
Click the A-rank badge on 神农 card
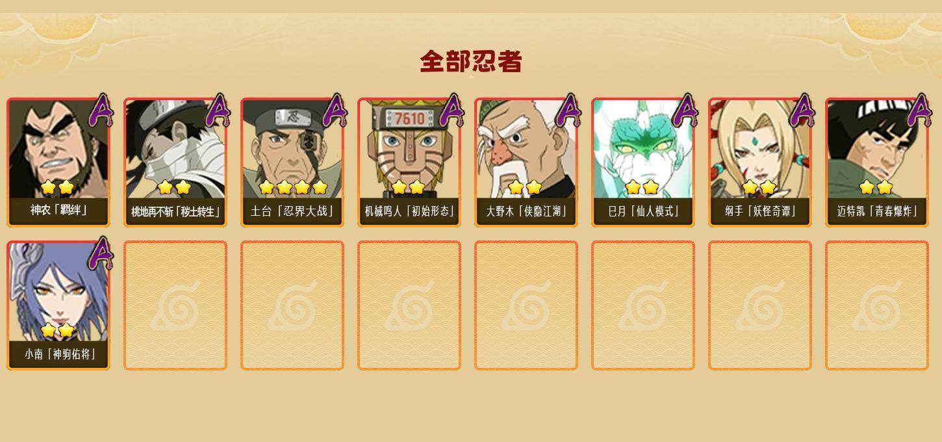[101, 110]
